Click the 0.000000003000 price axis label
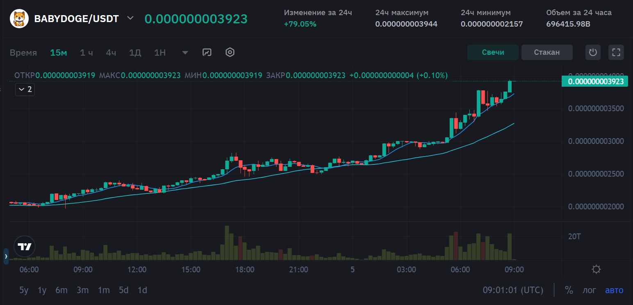 [x=596, y=141]
